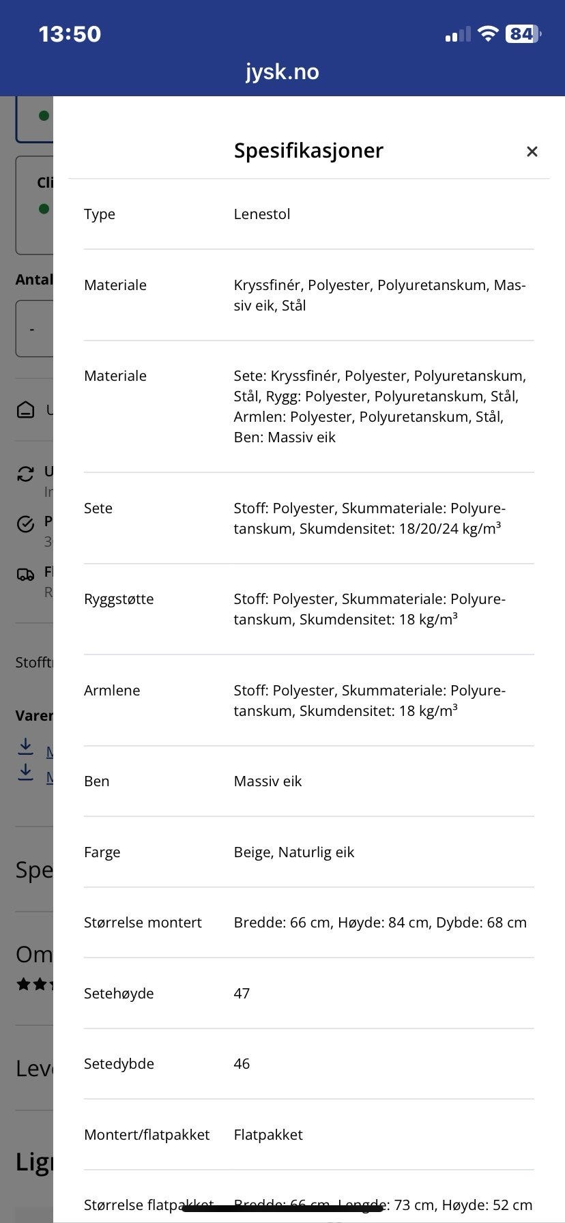Open the star rating reviews

pos(35,984)
